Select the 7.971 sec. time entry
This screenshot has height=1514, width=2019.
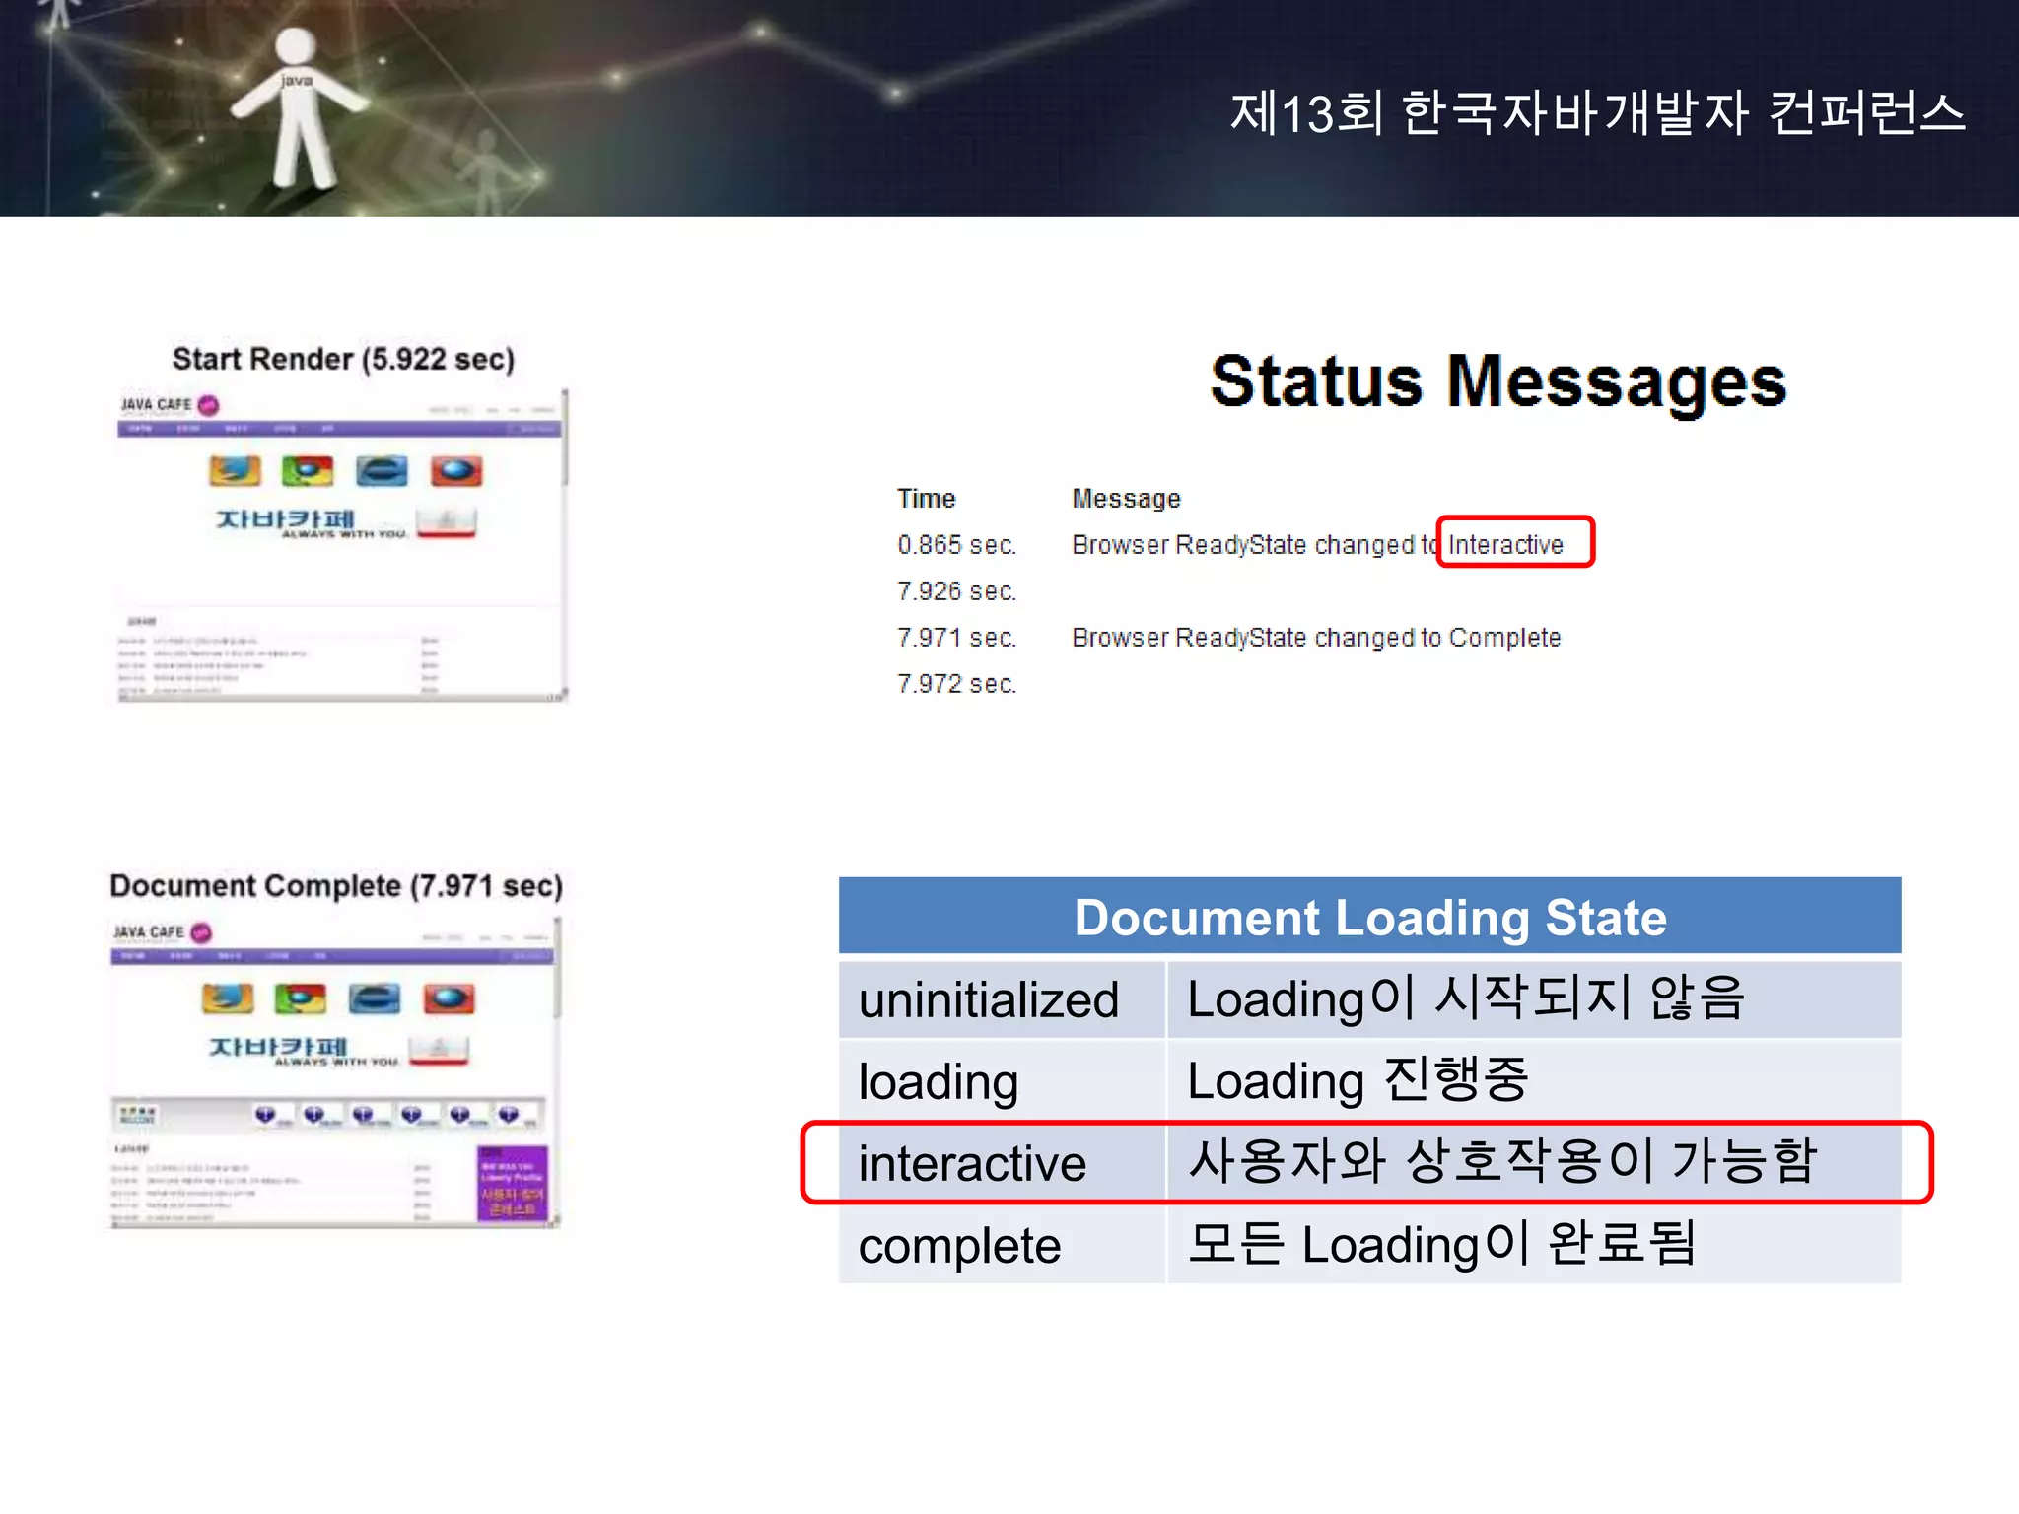pyautogui.click(x=956, y=638)
